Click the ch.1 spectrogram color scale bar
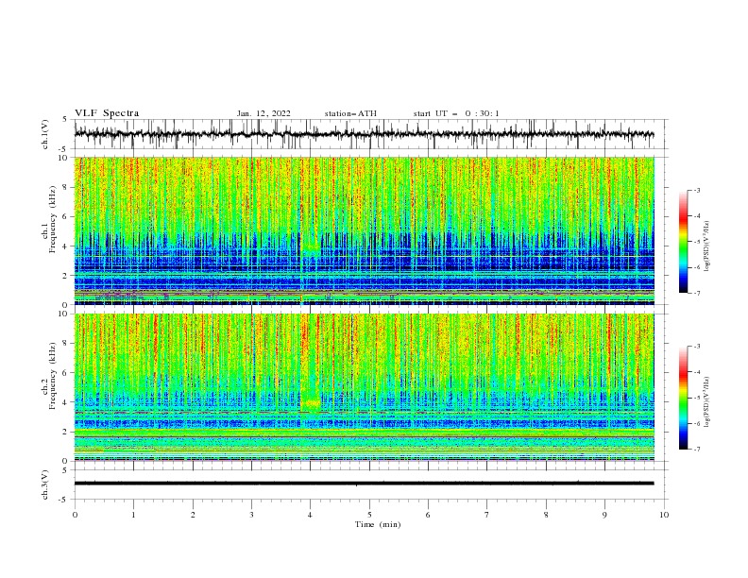This screenshot has height=578, width=748. (x=683, y=241)
